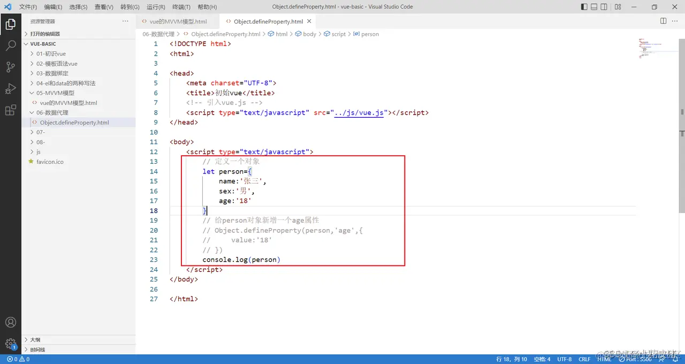Click breadcrumb person symbol
Screen dimensions: 685x364
coord(366,34)
